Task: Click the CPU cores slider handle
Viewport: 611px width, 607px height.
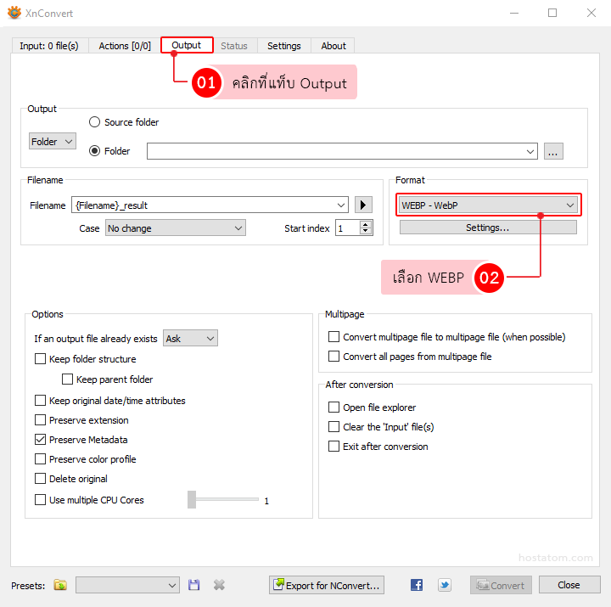Action: pos(192,500)
